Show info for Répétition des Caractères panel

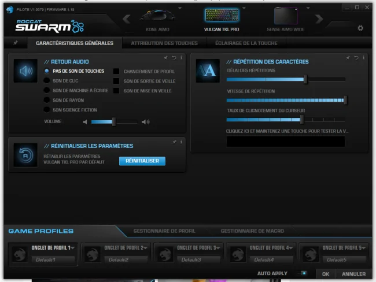(x=363, y=58)
